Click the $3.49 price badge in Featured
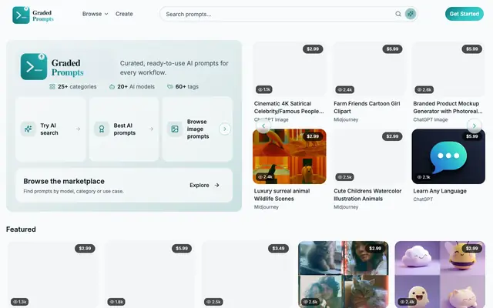 278,248
